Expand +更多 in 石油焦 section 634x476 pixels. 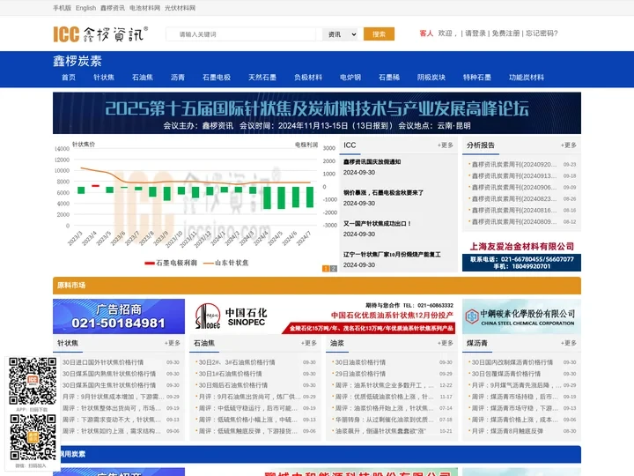coord(308,343)
